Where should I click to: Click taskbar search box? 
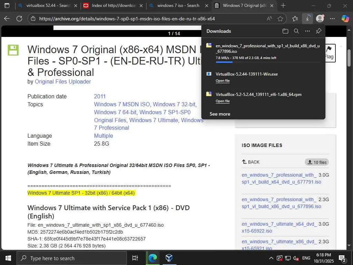click(72, 258)
